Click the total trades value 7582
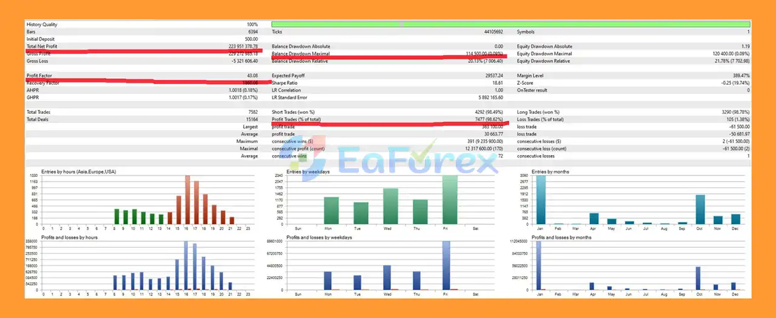 (253, 112)
